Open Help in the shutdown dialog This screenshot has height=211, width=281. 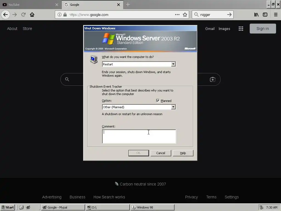click(x=183, y=153)
